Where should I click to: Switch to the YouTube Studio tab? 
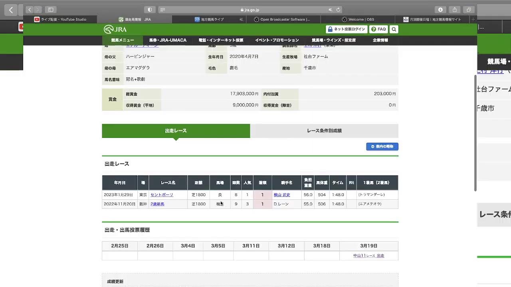point(60,19)
